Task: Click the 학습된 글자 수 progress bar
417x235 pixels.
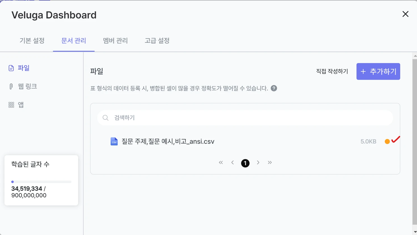Action: [x=41, y=182]
